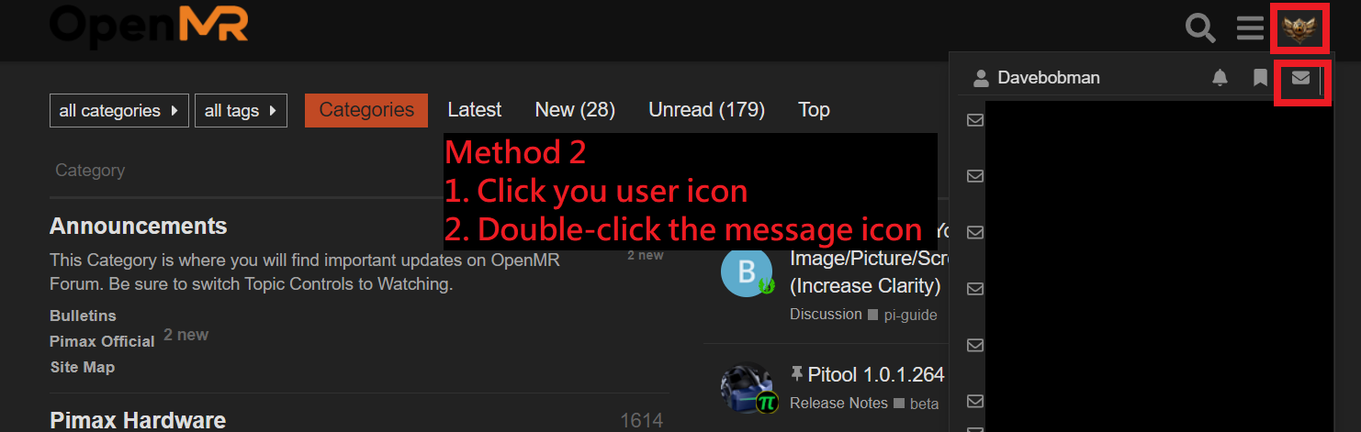
Task: Open the hamburger menu icon
Action: (1250, 28)
